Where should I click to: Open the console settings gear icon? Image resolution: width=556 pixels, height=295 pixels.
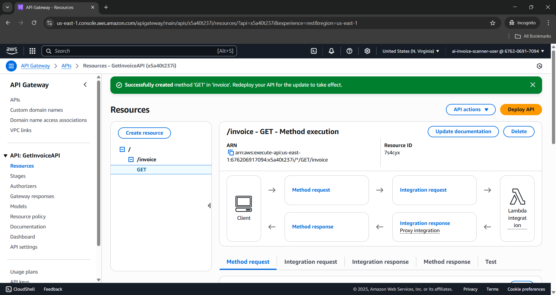point(367,51)
